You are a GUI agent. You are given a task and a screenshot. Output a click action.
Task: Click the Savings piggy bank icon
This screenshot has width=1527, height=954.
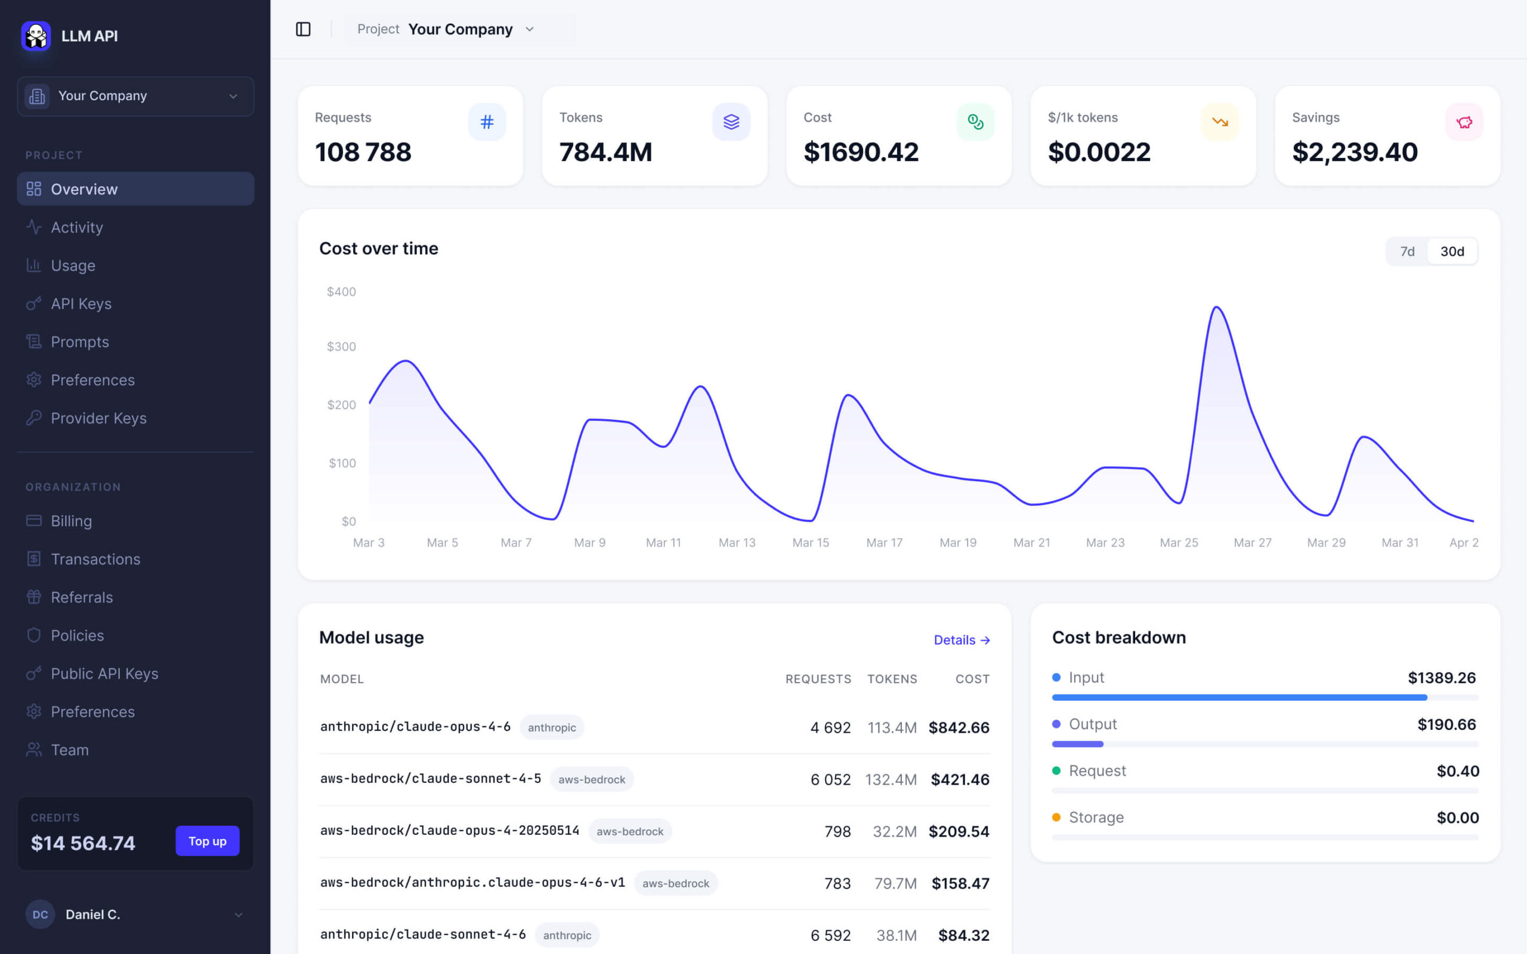pyautogui.click(x=1464, y=122)
